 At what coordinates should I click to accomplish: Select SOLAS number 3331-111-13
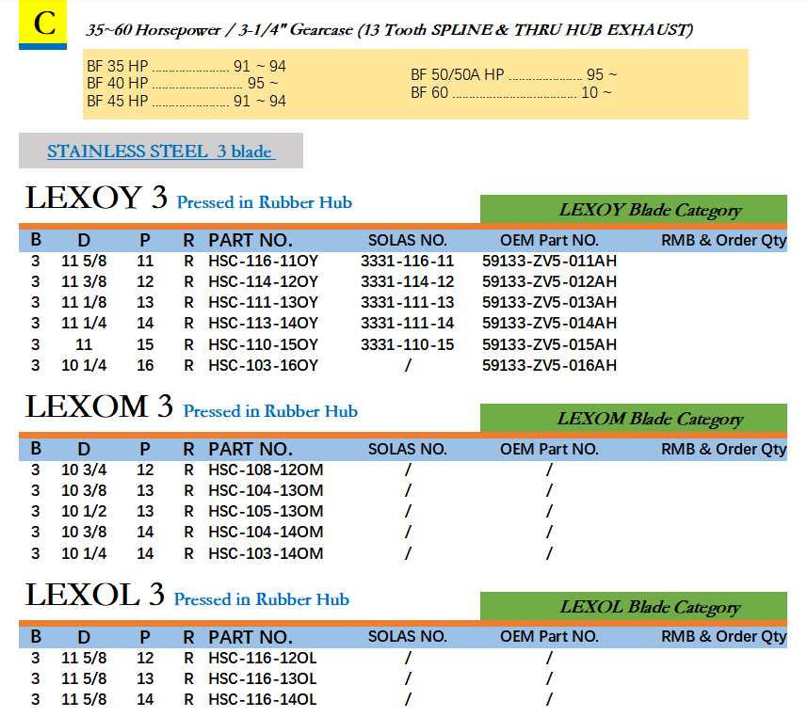pos(407,302)
